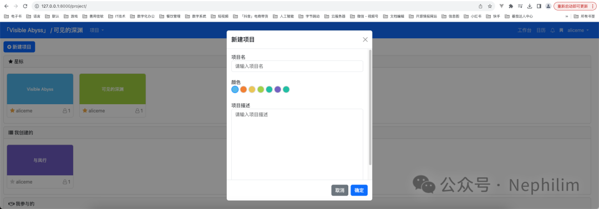Toggle the grey star on 与凤行 card
Image resolution: width=599 pixels, height=209 pixels.
pos(12,182)
